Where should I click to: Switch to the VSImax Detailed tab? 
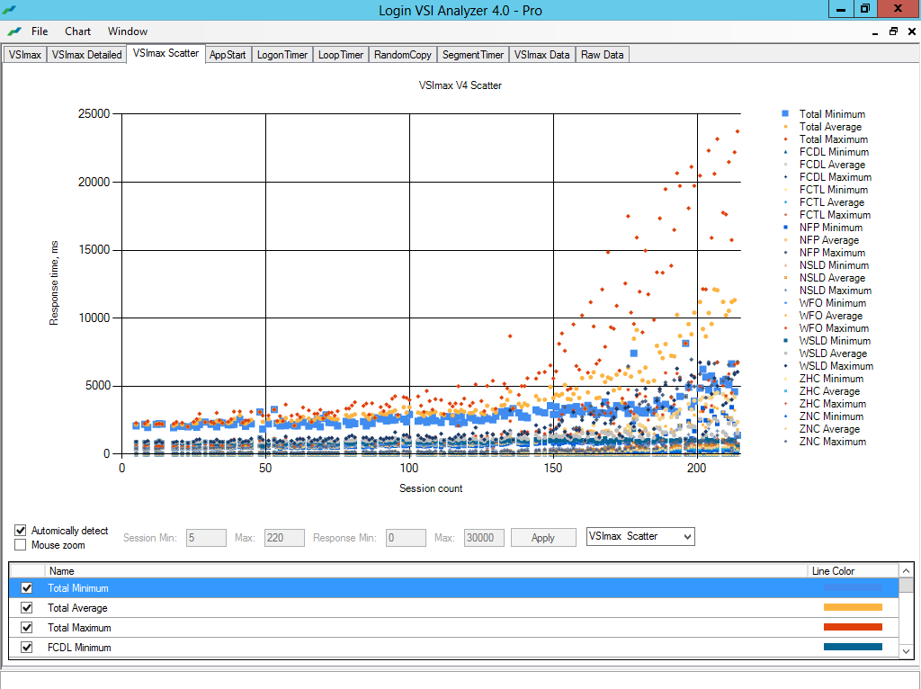point(86,55)
